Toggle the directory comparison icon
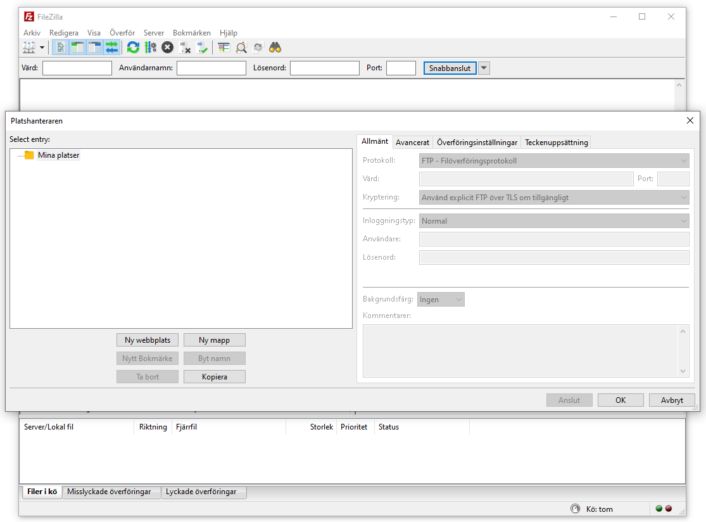The height and width of the screenshot is (522, 706). (241, 48)
